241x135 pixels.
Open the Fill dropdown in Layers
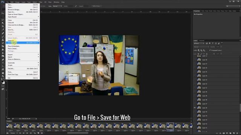(x=221, y=54)
